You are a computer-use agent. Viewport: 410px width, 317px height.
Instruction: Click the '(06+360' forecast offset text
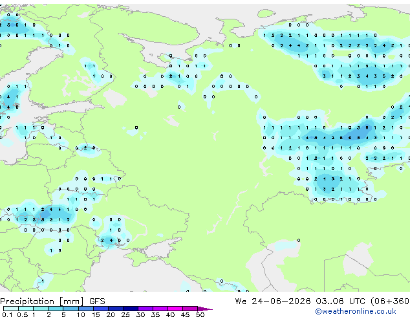tap(390, 301)
